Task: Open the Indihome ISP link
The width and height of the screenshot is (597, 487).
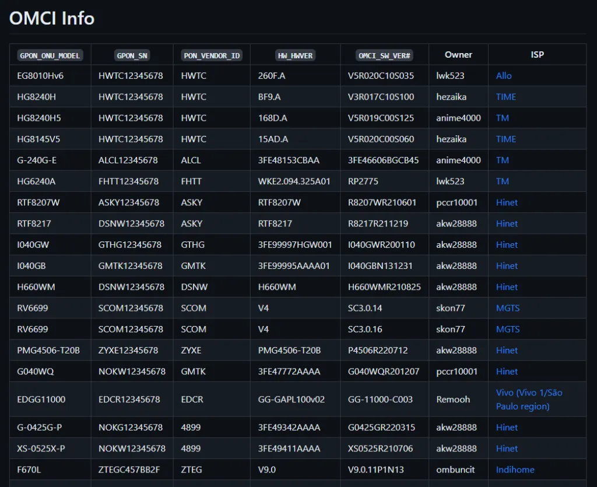Action: click(x=515, y=470)
